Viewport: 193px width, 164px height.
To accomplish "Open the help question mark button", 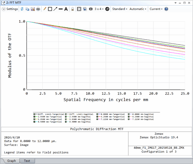I will click(x=166, y=9).
